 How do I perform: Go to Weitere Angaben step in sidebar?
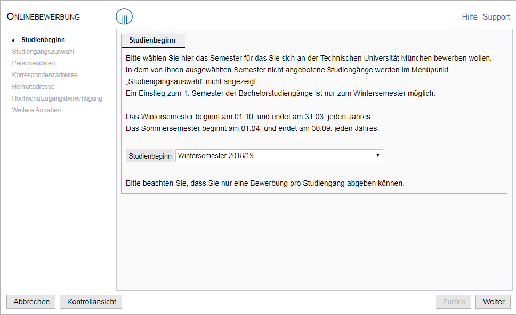(36, 110)
